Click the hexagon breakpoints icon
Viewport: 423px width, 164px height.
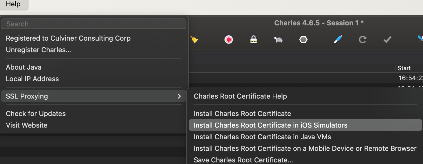point(303,40)
